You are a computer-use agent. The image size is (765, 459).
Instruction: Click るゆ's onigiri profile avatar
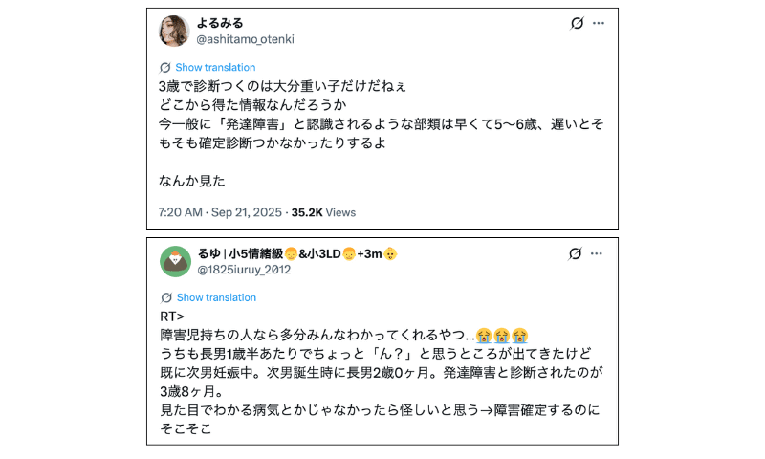coord(175,261)
